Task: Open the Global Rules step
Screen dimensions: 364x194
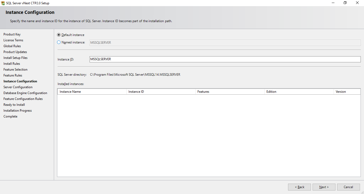Action: pos(12,46)
